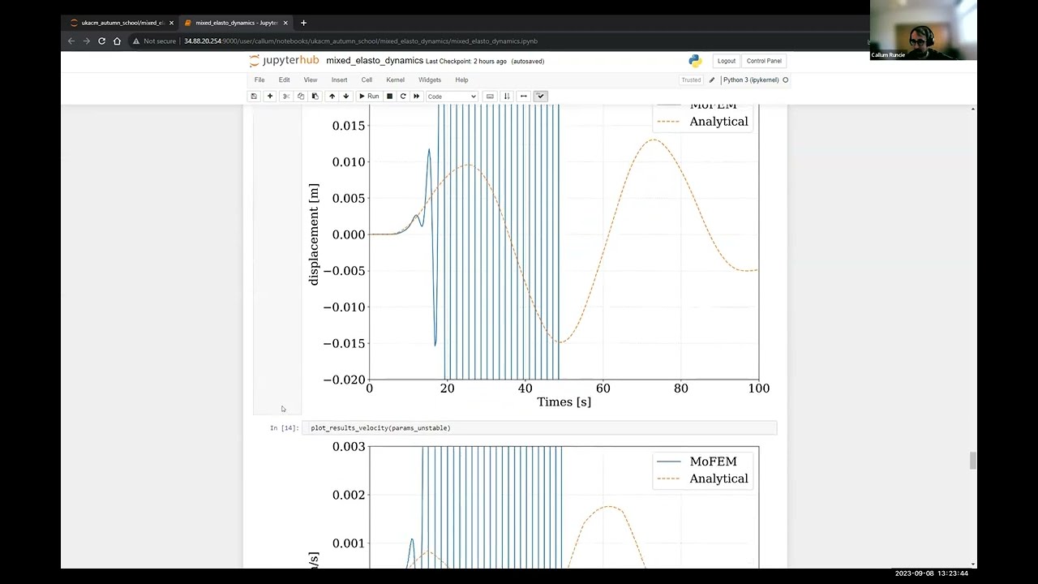Click the JupyterHub logo
This screenshot has height=584, width=1038.
[x=284, y=61]
